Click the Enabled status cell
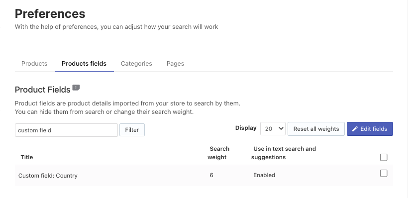Image resolution: width=408 pixels, height=198 pixels. (x=264, y=175)
